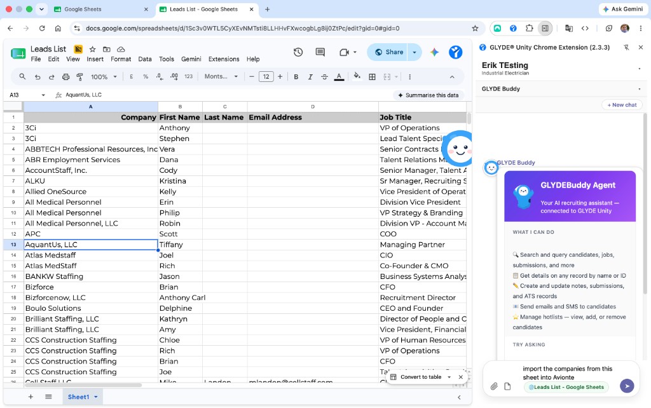Open the three-dot more toolbar options
The image size is (651, 408).
[x=410, y=77]
